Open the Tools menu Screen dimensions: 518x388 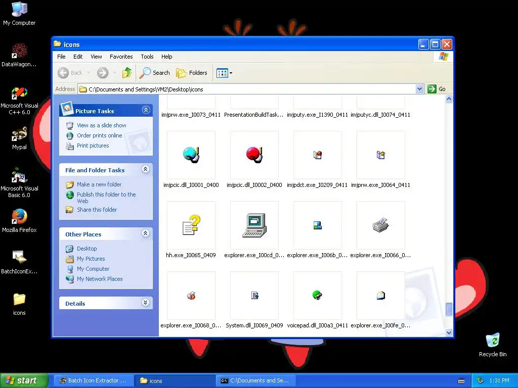point(147,57)
